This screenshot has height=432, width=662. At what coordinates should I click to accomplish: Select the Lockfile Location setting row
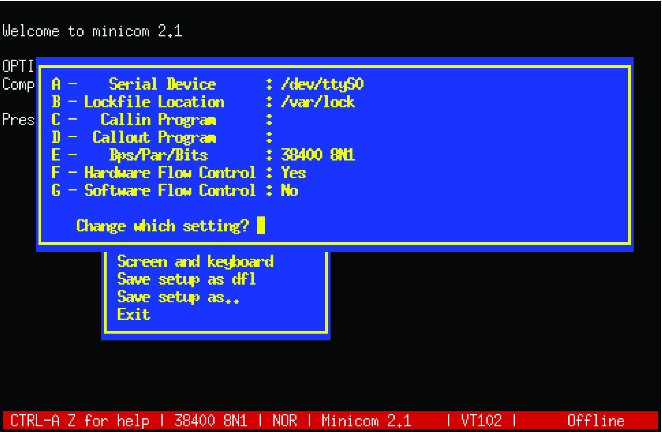(x=203, y=102)
